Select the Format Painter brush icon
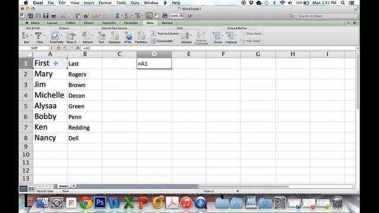This screenshot has width=379, height=213. (x=86, y=16)
